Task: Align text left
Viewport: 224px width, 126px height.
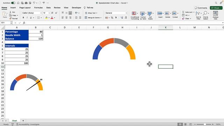Action: point(63,17)
